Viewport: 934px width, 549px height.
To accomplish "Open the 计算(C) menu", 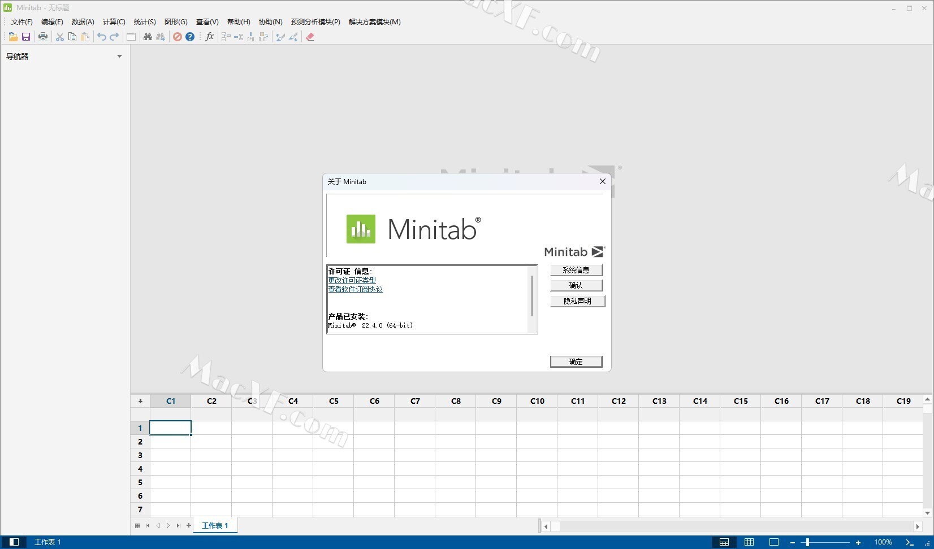I will 114,21.
